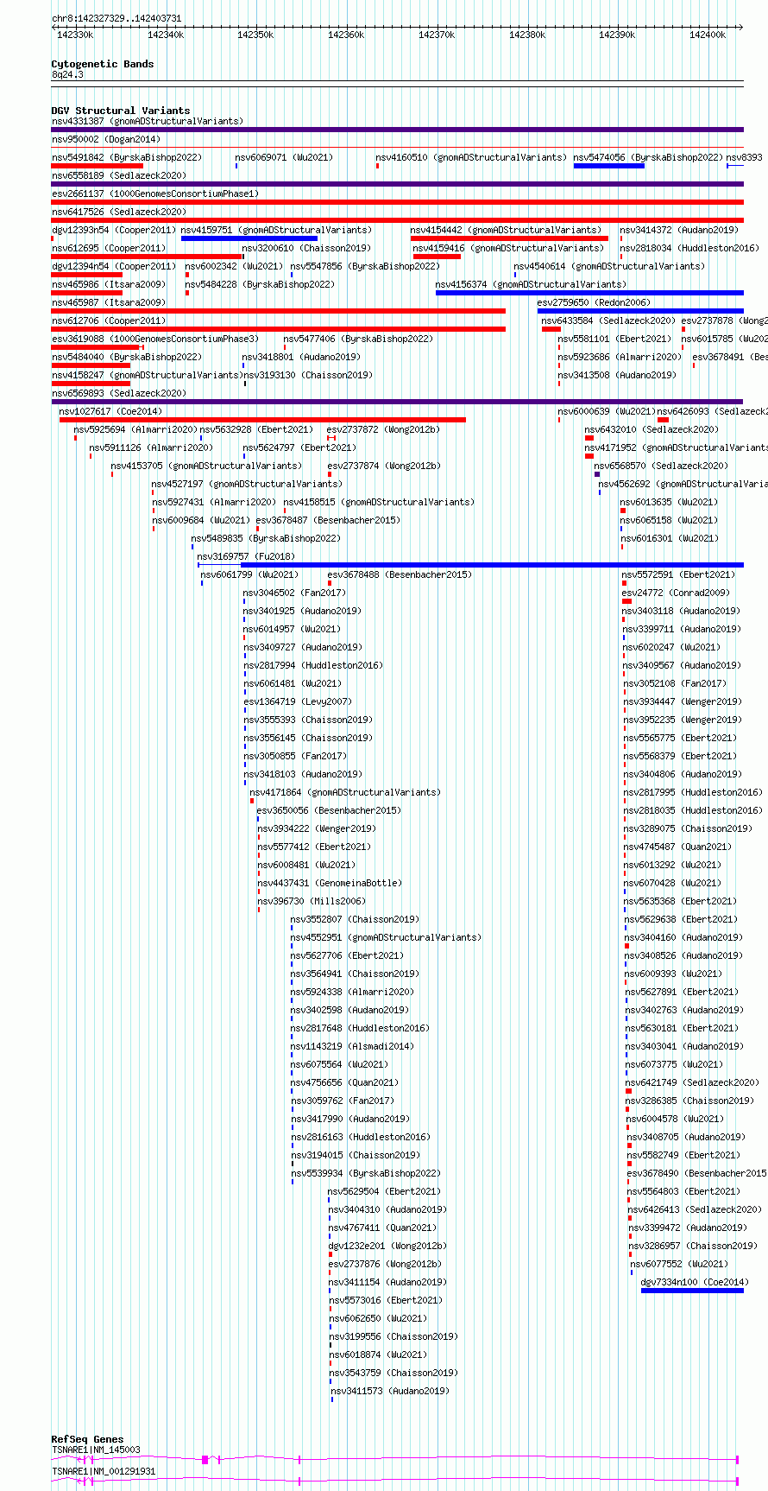
Task: Open dgv12393n54 (Cooper2011) variant label
Action: (114, 230)
